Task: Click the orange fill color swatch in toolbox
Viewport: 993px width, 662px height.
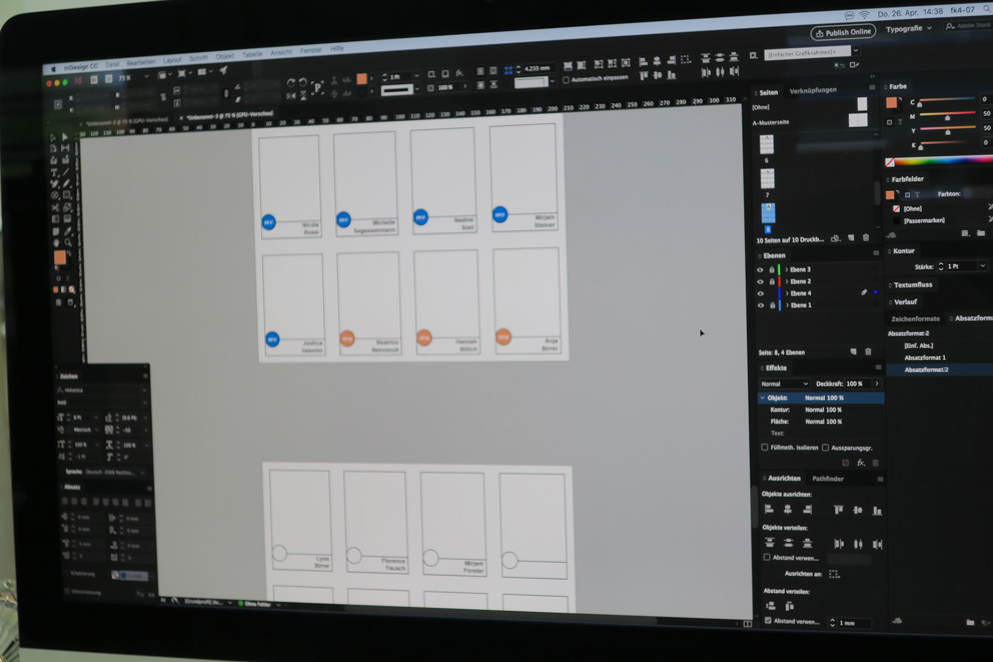Action: [59, 257]
